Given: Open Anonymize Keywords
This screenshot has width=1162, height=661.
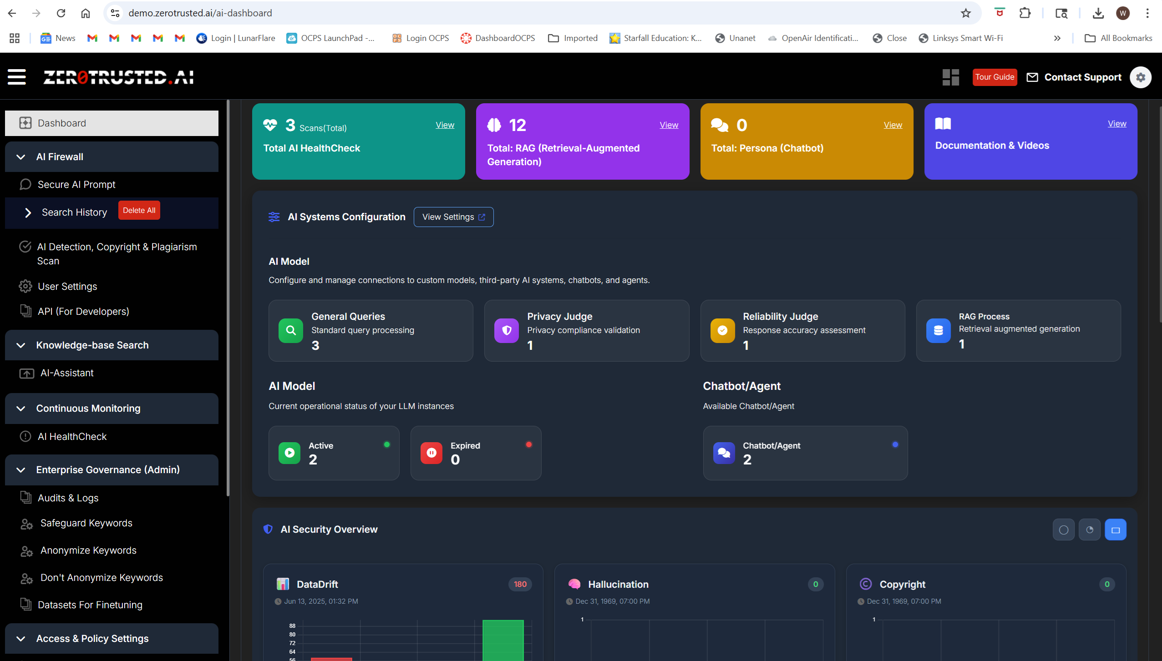Looking at the screenshot, I should 88,550.
